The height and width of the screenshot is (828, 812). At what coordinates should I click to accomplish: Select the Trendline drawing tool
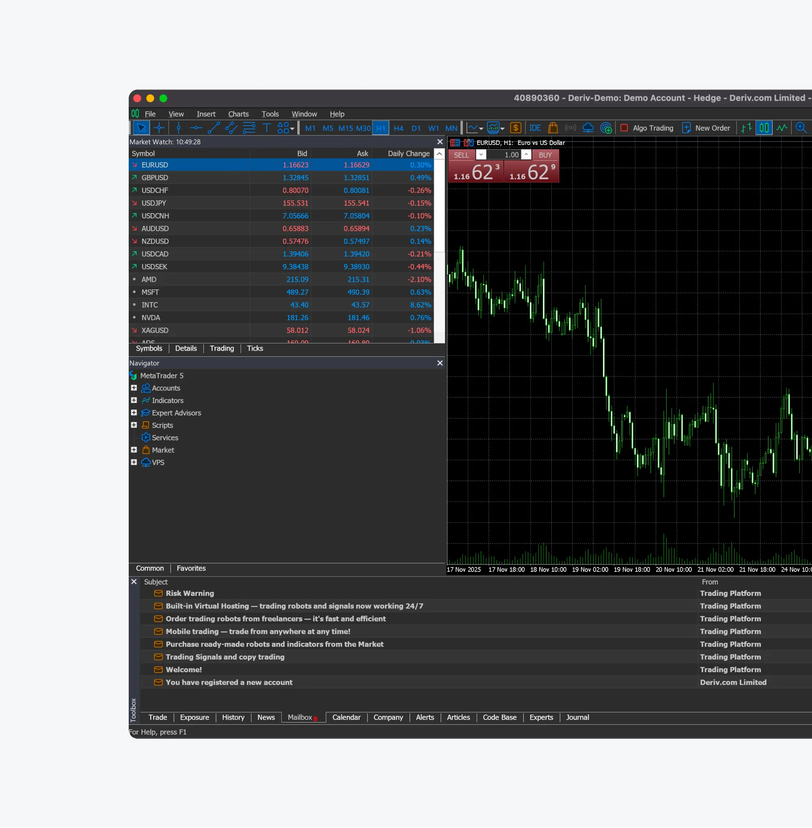tap(214, 128)
